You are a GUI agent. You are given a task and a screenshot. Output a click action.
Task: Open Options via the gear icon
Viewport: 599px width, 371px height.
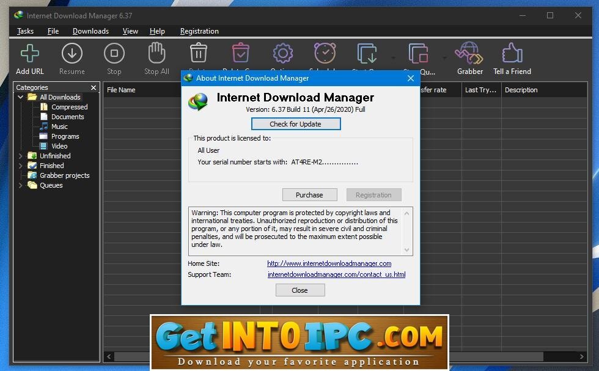[x=282, y=53]
